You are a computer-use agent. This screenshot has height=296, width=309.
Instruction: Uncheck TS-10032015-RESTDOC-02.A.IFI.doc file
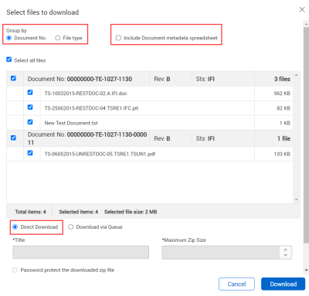point(30,92)
